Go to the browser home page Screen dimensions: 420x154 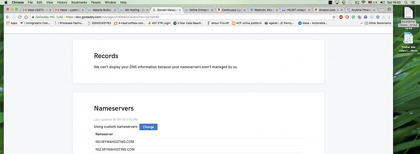25,17
